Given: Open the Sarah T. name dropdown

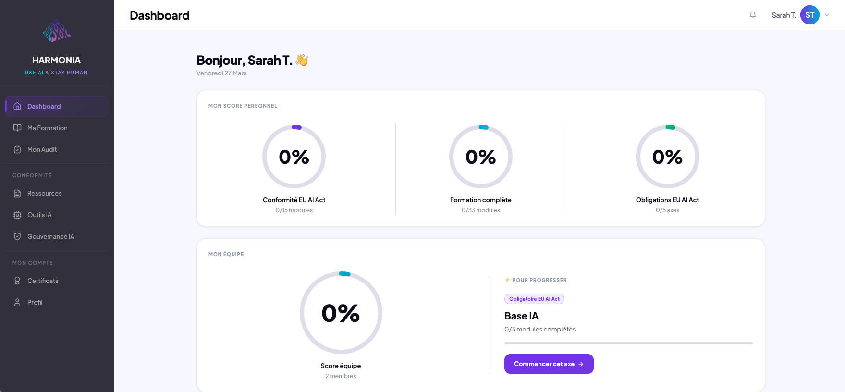Looking at the screenshot, I should click(784, 15).
